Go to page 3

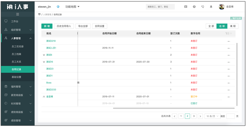click(x=194, y=116)
